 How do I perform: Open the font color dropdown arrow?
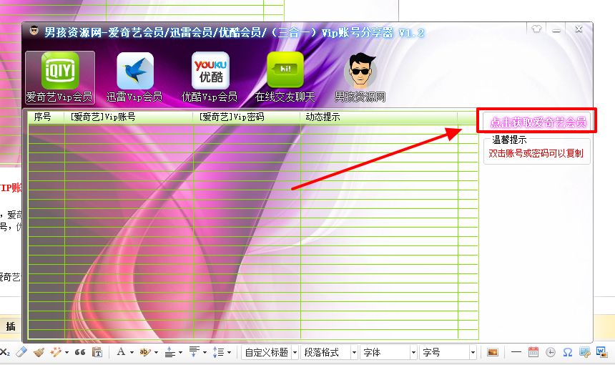132,352
